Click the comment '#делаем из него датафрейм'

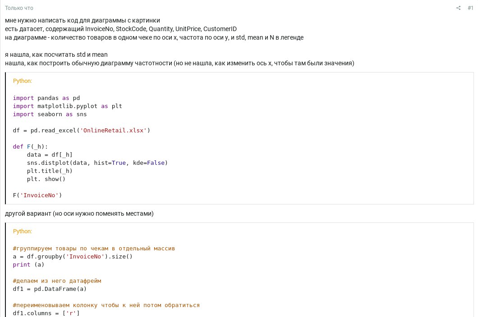[57, 281]
